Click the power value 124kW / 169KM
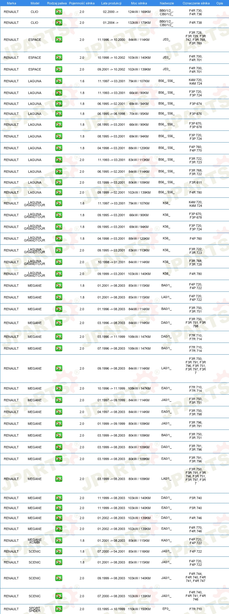The height and width of the screenshot is (614, 229). (139, 12)
